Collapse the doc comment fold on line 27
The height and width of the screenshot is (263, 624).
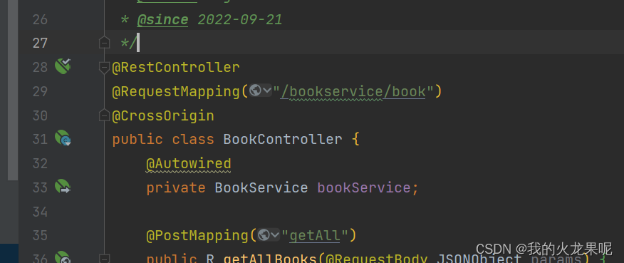[104, 42]
